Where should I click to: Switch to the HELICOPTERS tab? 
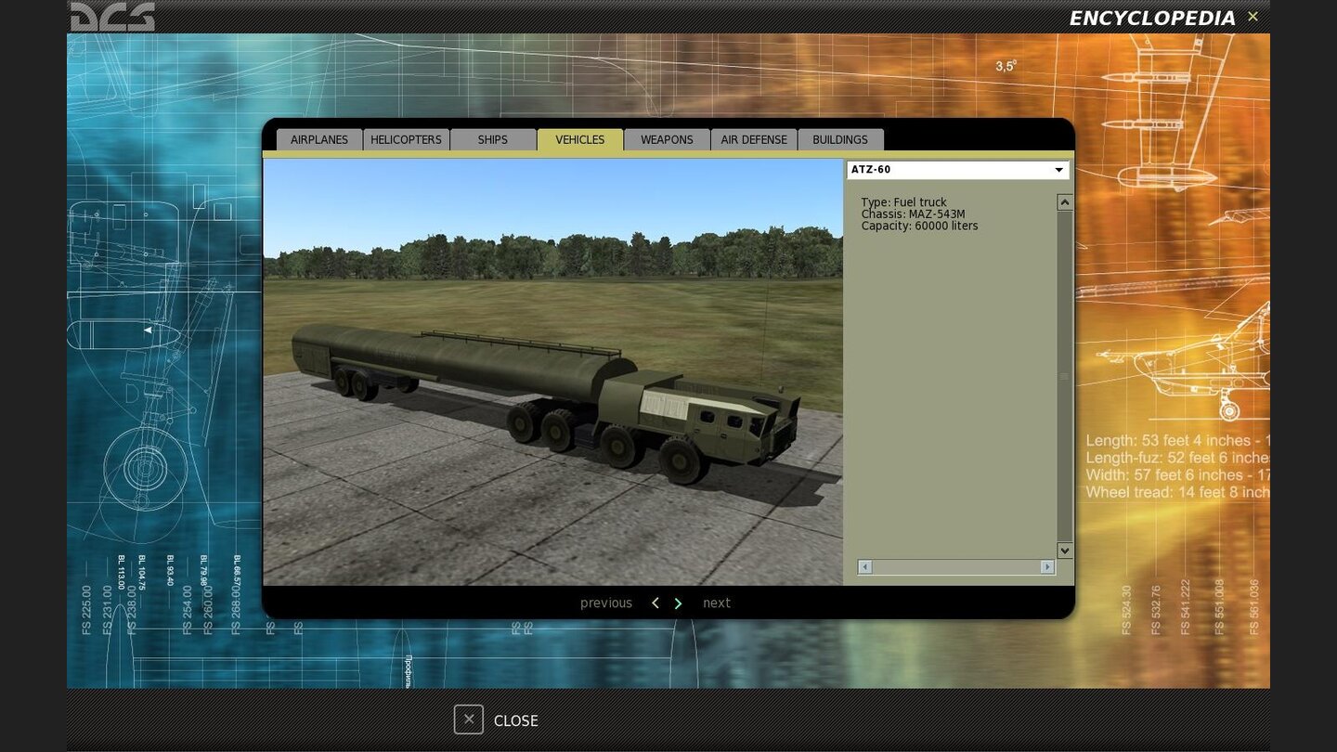tap(406, 139)
